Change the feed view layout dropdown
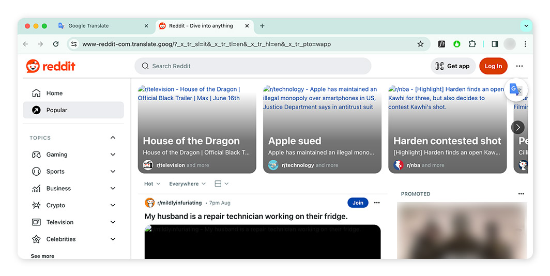The height and width of the screenshot is (276, 550). coord(221,183)
